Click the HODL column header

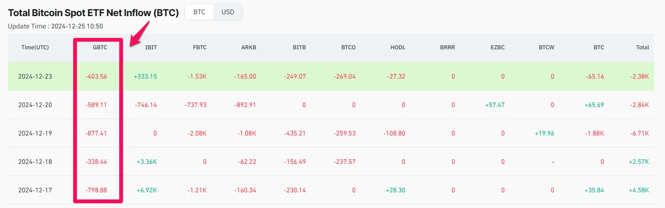click(398, 47)
